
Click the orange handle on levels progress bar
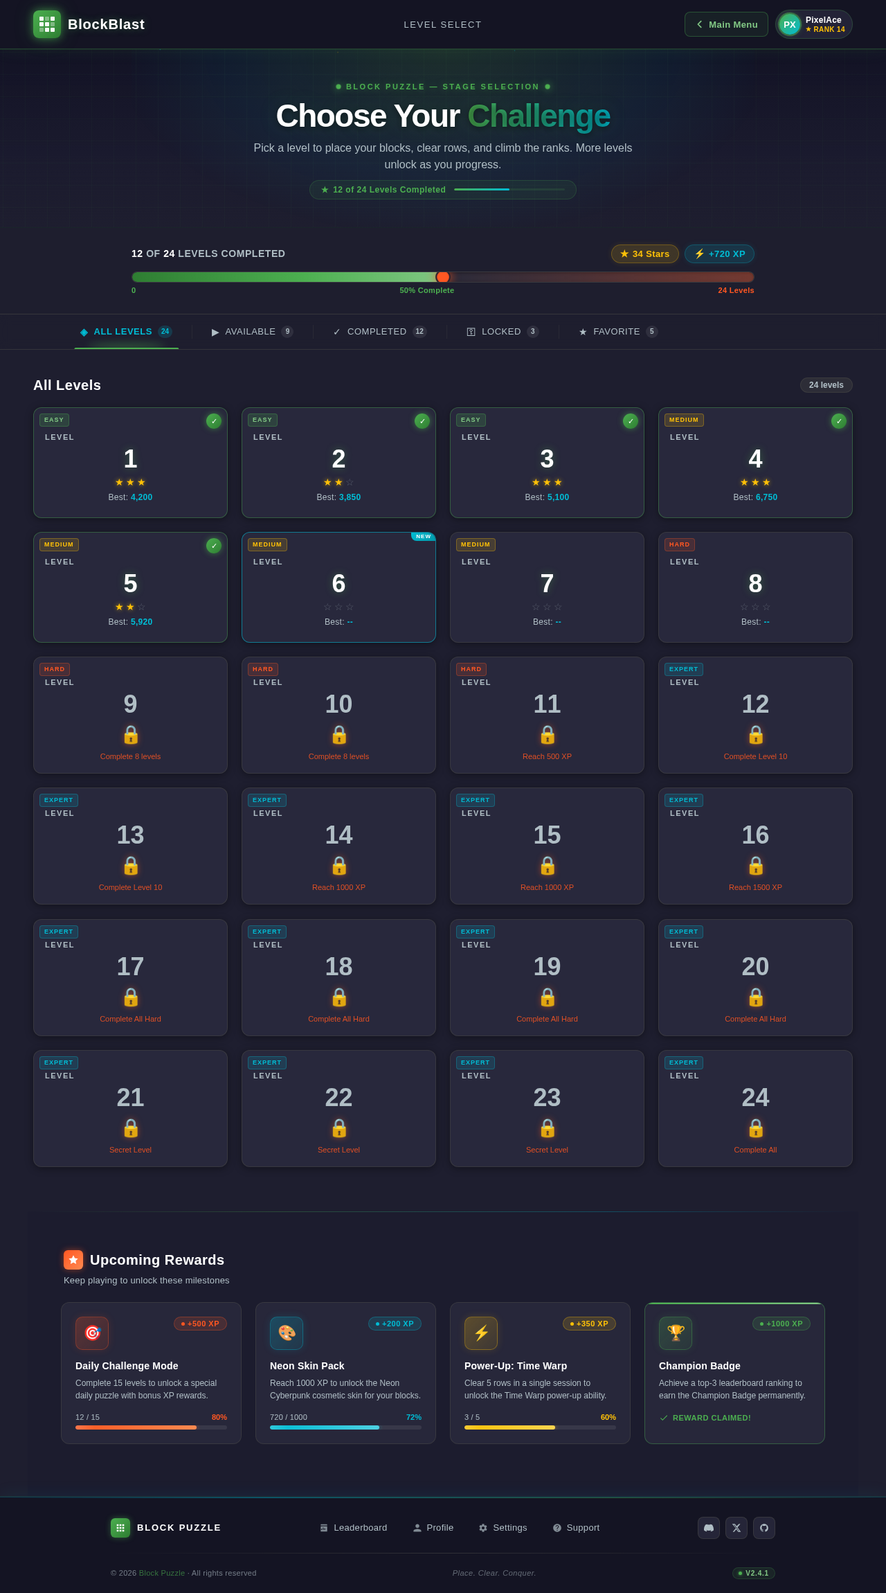(x=443, y=277)
